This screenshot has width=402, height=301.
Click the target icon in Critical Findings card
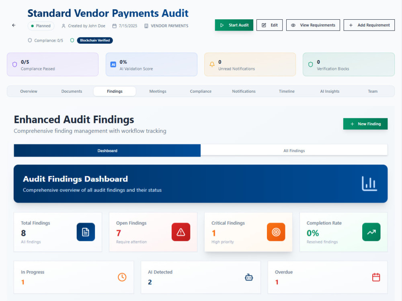pos(276,232)
